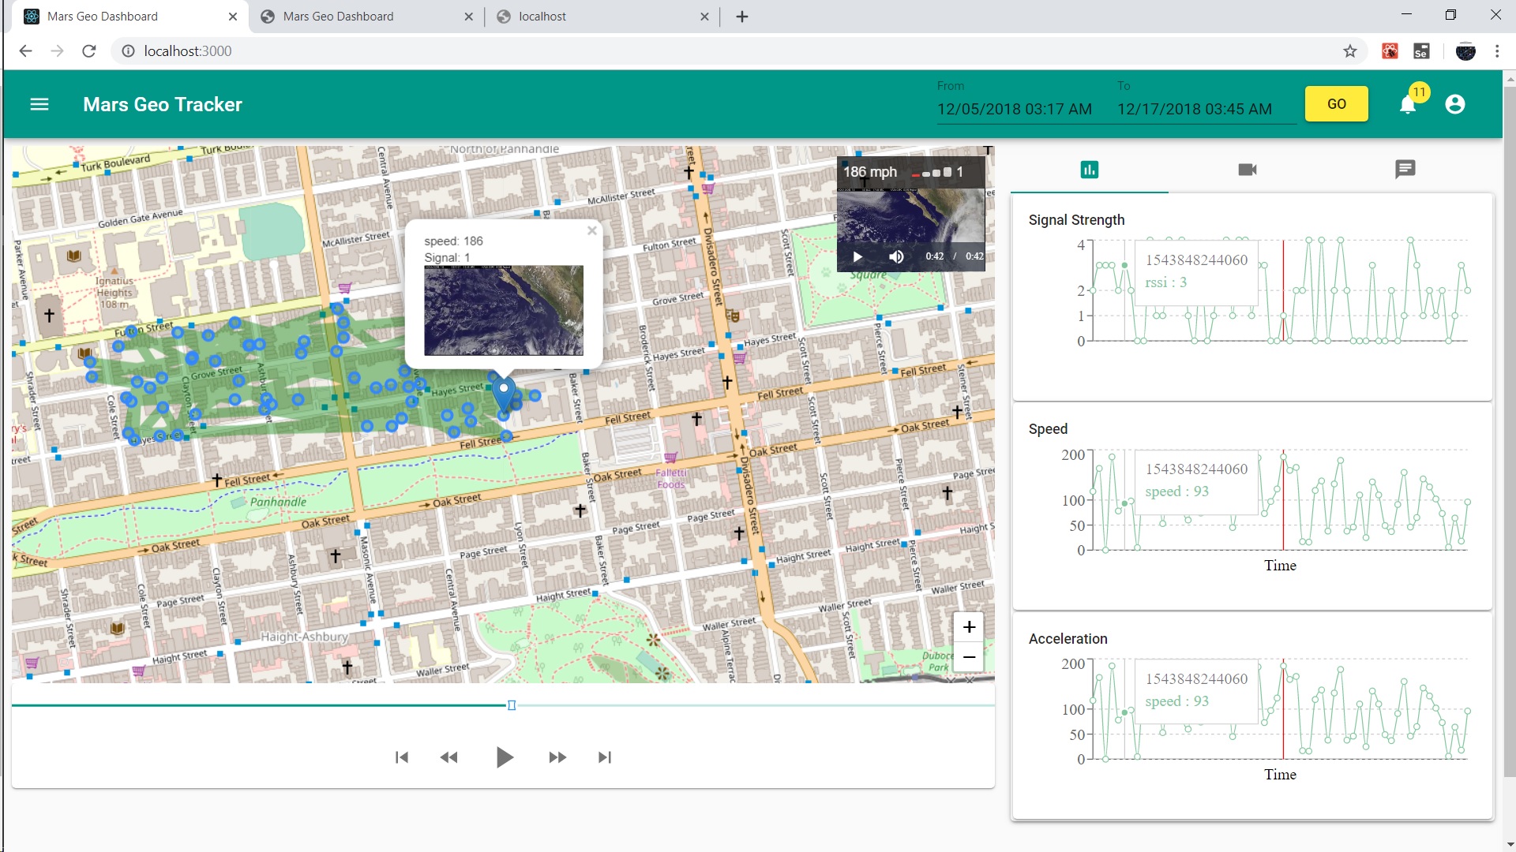Screen dimensions: 1516x852
Task: Edit the From date field
Action: (1015, 109)
